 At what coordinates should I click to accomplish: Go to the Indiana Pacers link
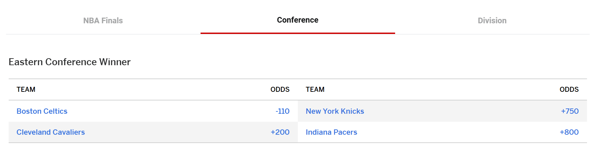(331, 132)
